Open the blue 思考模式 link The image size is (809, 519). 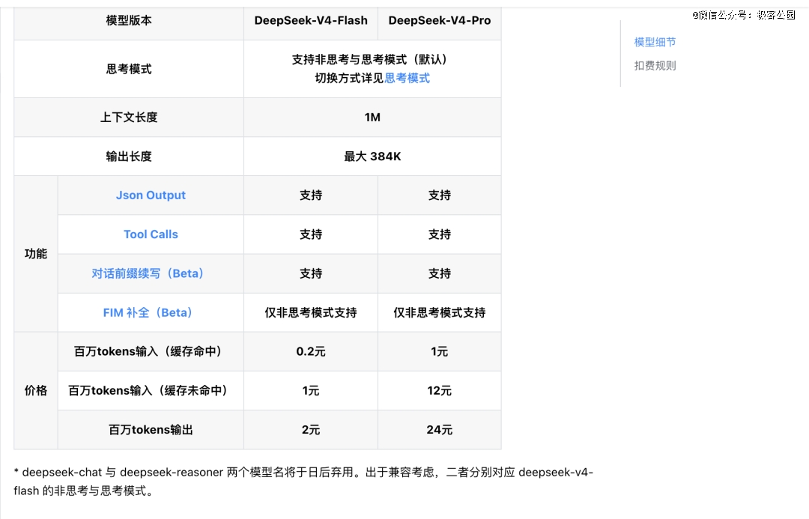click(x=407, y=78)
